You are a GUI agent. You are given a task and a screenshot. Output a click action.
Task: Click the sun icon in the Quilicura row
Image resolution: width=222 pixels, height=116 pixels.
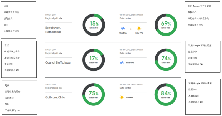(122, 97)
